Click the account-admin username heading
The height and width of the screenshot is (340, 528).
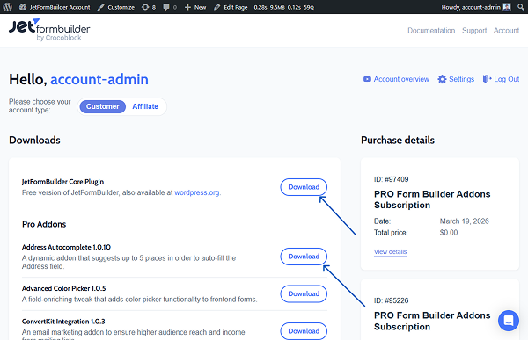pos(99,80)
